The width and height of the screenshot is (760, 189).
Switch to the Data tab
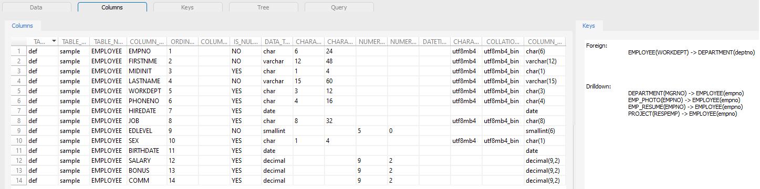[36, 7]
